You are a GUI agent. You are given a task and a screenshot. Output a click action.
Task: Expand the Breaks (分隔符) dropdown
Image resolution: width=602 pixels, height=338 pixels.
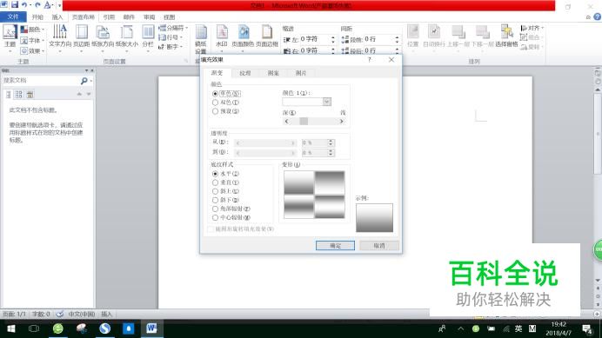click(x=173, y=28)
